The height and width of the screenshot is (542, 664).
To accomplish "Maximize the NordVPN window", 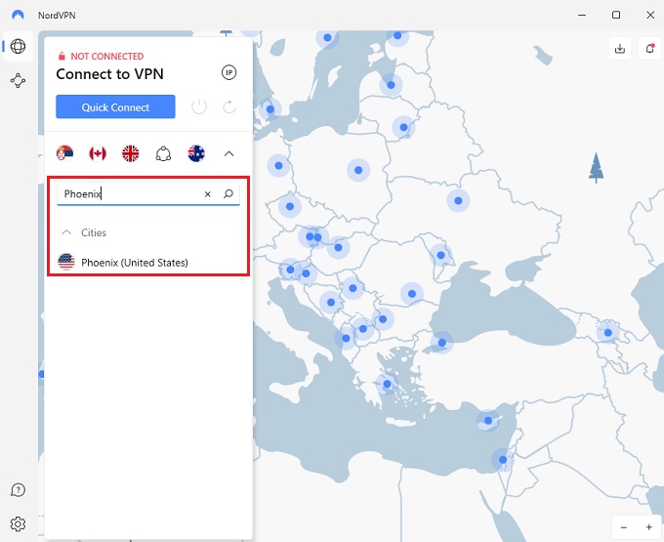I will (616, 15).
